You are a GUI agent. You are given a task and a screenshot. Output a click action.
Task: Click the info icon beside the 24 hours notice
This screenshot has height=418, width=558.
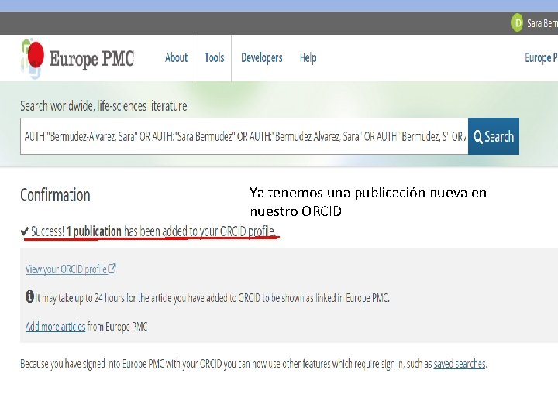click(30, 296)
